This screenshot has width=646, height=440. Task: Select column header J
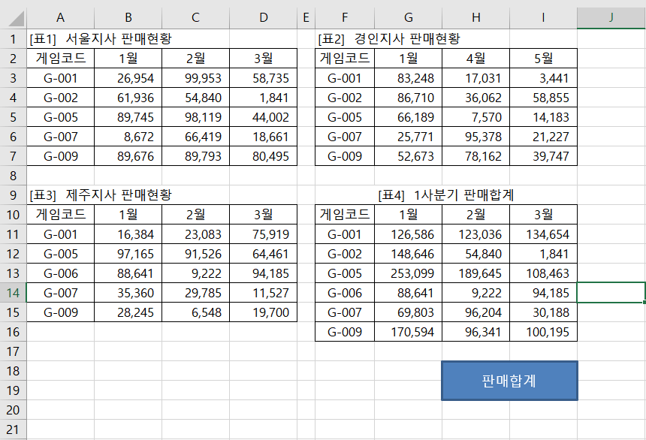tap(611, 17)
